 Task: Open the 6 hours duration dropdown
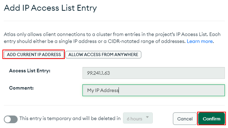click(x=138, y=118)
